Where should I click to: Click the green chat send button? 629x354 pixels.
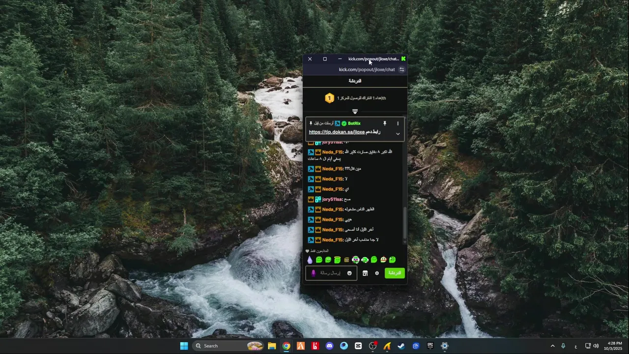click(395, 273)
